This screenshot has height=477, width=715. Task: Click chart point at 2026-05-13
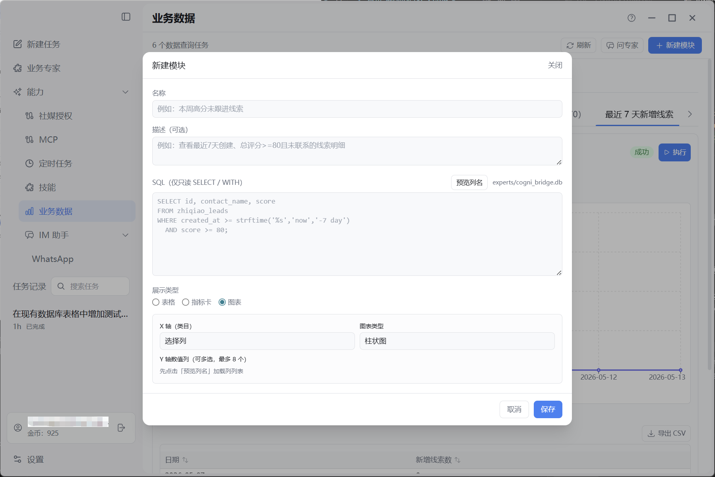pyautogui.click(x=680, y=370)
